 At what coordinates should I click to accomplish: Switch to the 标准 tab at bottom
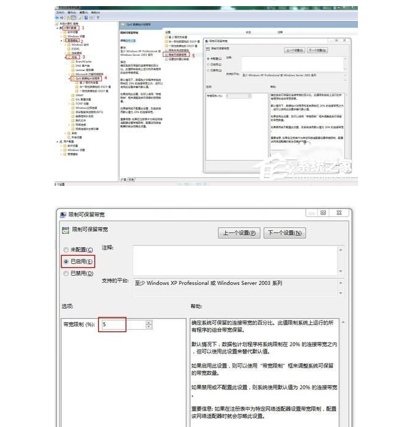(x=131, y=179)
